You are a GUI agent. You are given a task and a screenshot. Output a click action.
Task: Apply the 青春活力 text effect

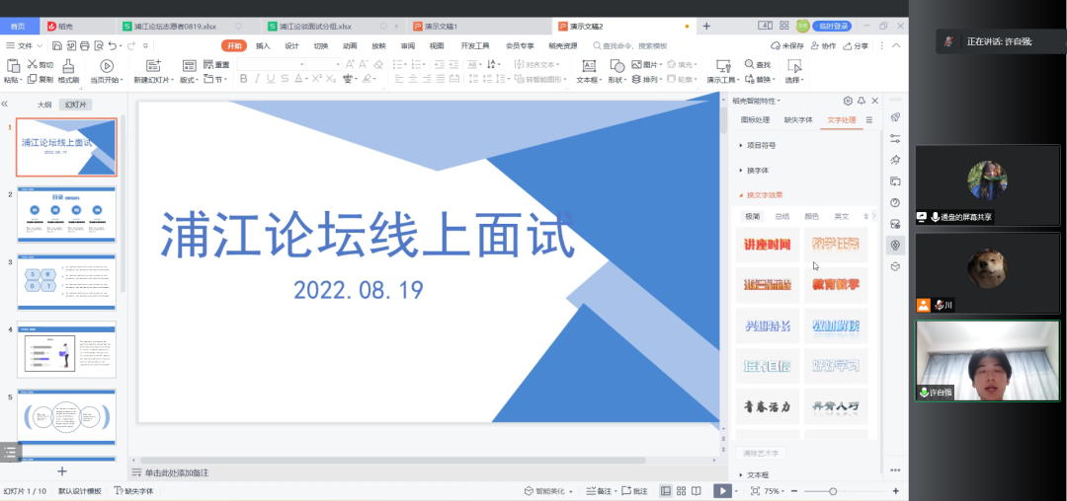767,406
